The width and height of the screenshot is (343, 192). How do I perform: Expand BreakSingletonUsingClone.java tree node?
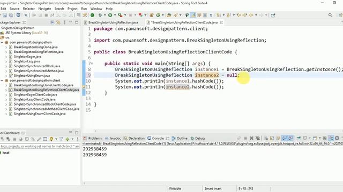click(6, 47)
